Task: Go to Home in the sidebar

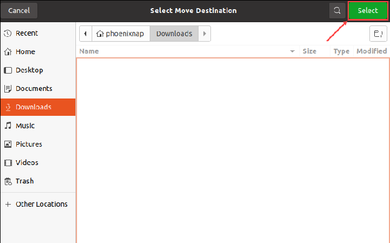Action: click(x=25, y=52)
